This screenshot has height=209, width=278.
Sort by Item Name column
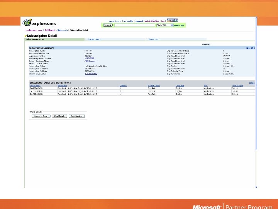[62, 86]
